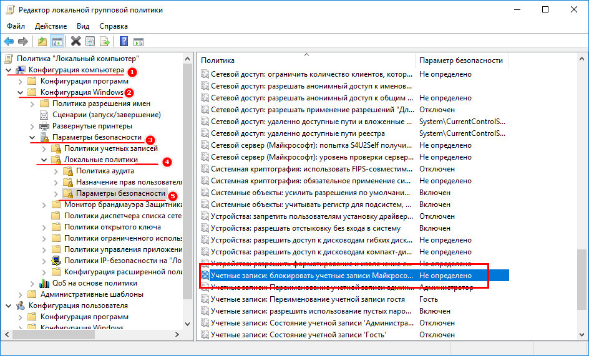Expand the Политика аудита node
The width and height of the screenshot is (589, 356).
coord(56,171)
